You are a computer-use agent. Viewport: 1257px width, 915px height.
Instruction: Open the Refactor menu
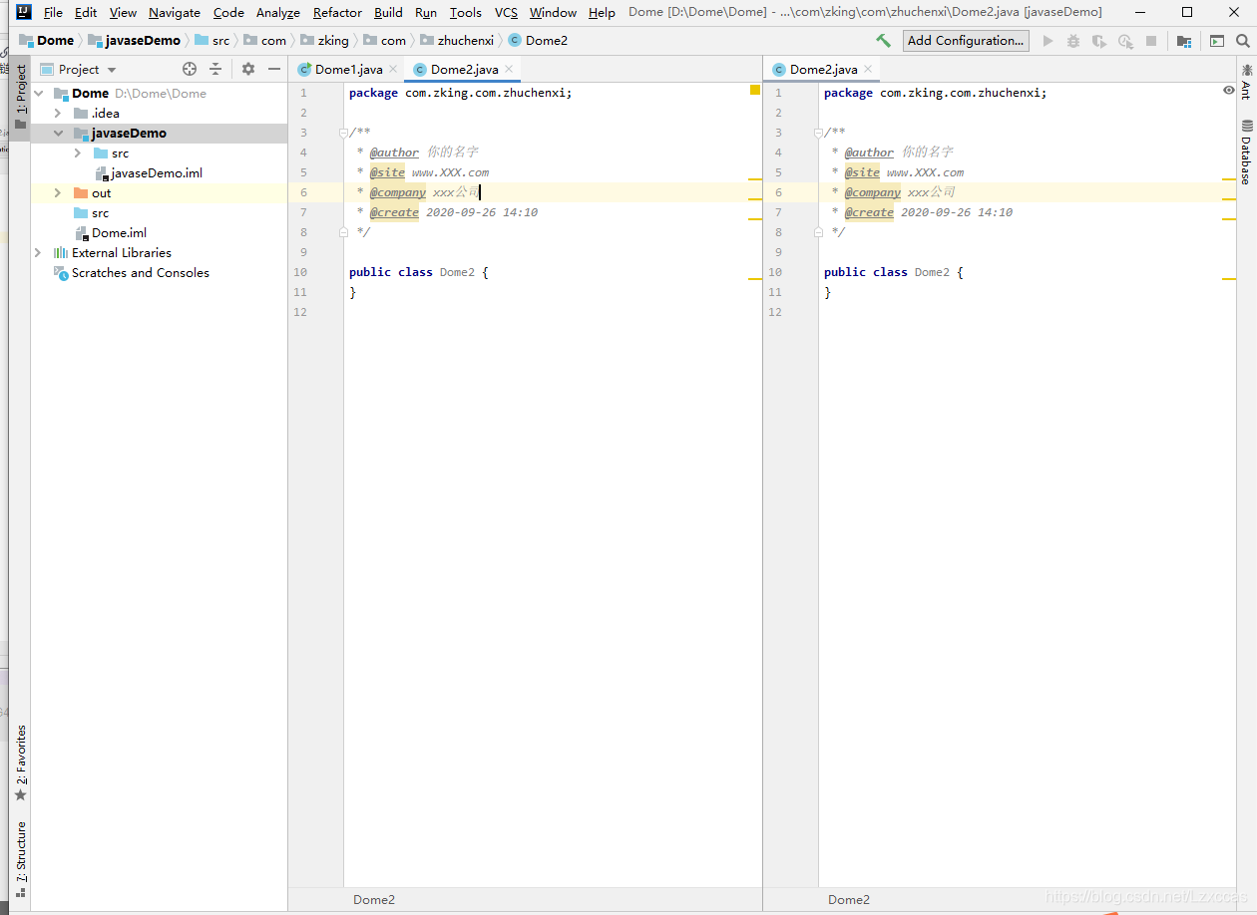(x=337, y=13)
